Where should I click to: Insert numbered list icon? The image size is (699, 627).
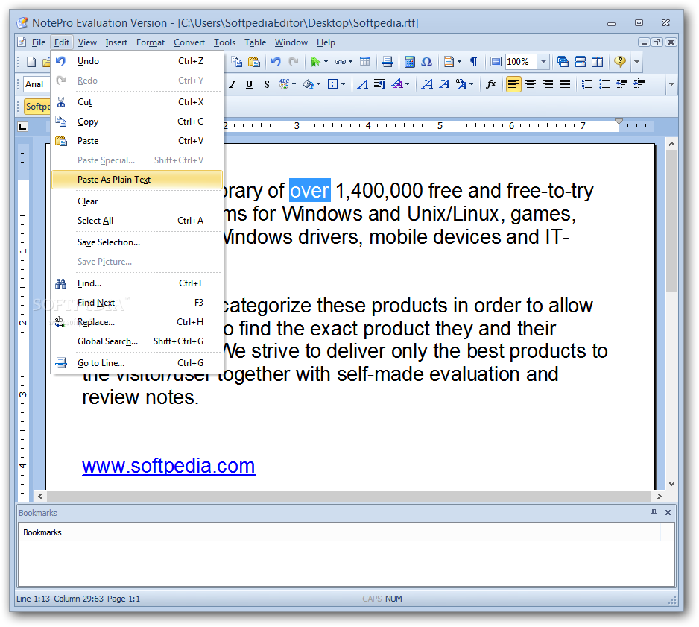[587, 84]
